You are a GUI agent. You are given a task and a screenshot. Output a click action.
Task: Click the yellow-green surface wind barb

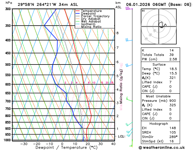point(131,144)
